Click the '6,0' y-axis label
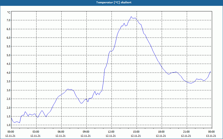Screen dimensions: 223x139 pyautogui.click(x=9, y=38)
